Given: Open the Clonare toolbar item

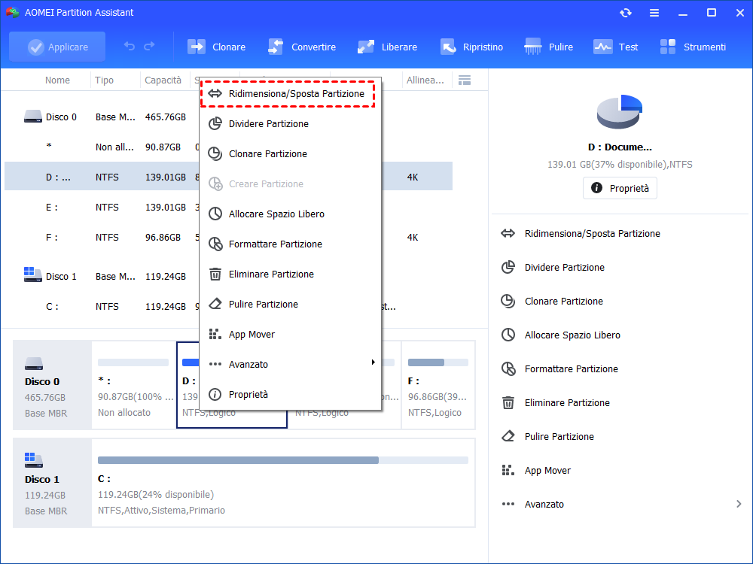Looking at the screenshot, I should pyautogui.click(x=216, y=47).
